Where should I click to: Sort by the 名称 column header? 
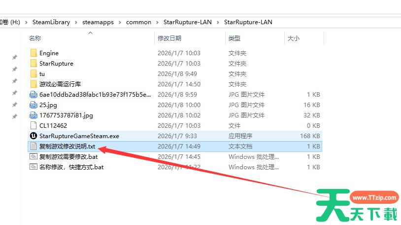point(35,38)
